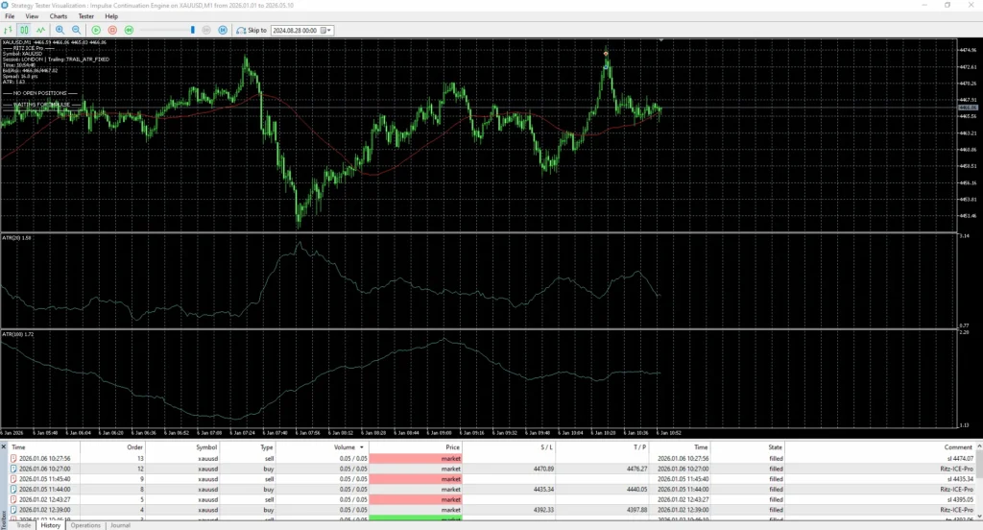
Task: Click the skip-to date field 2024.08.28 00:00
Action: click(x=296, y=30)
